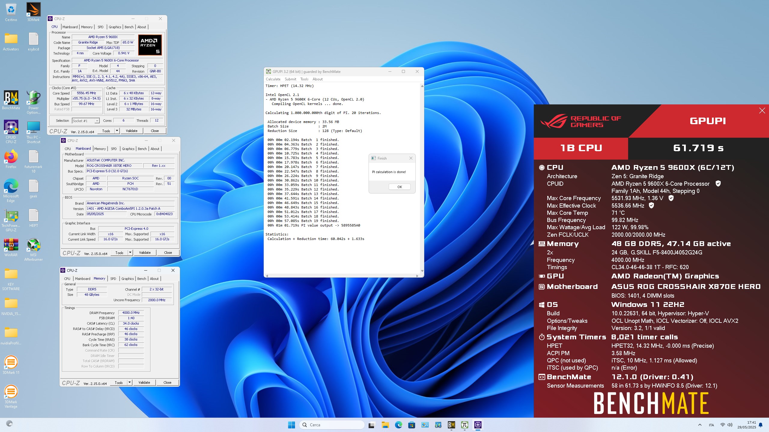This screenshot has height=432, width=769.
Task: Launch MSI Afterburner desktop shortcut
Action: click(33, 249)
